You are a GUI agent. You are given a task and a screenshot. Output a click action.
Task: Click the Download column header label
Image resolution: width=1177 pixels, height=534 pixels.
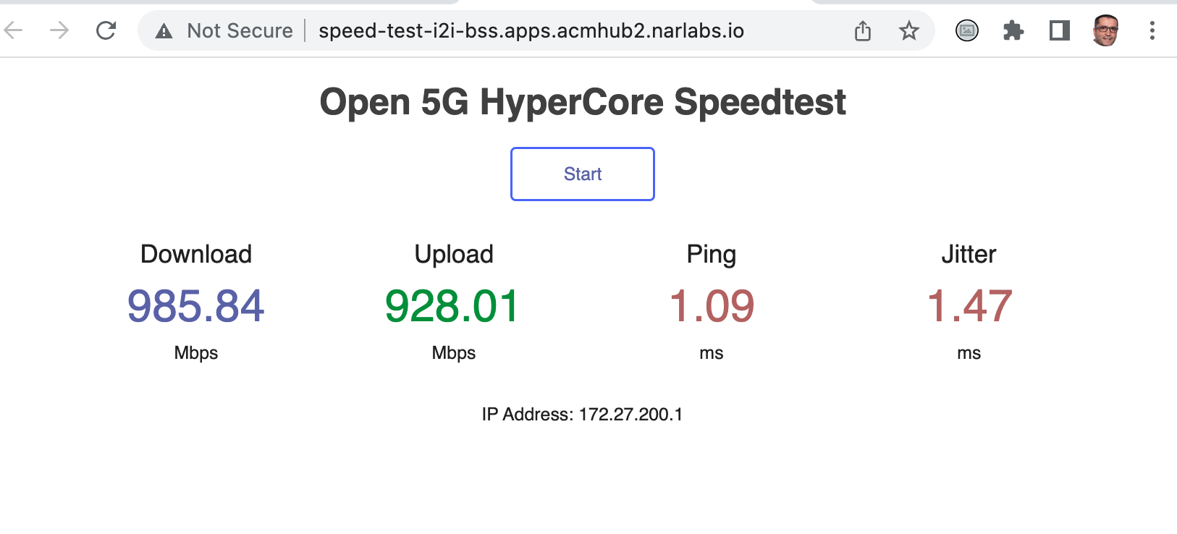coord(195,254)
